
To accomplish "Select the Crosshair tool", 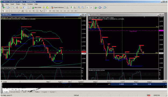I will pos(7,11).
